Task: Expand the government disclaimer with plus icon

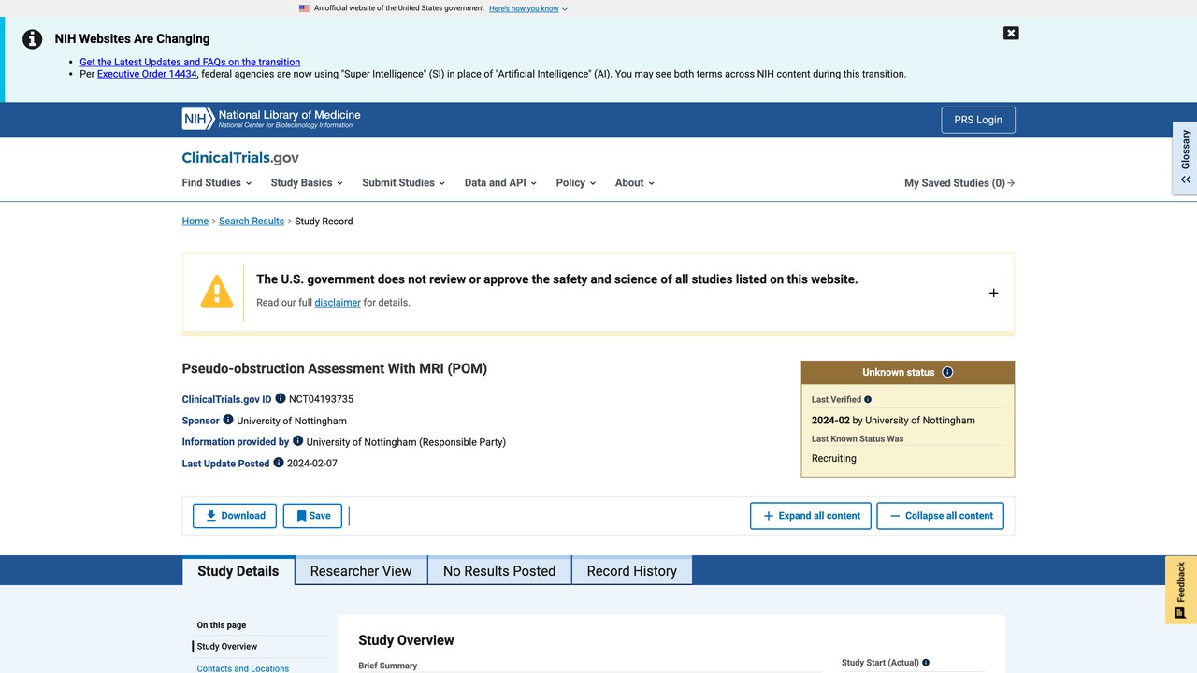Action: 993,293
